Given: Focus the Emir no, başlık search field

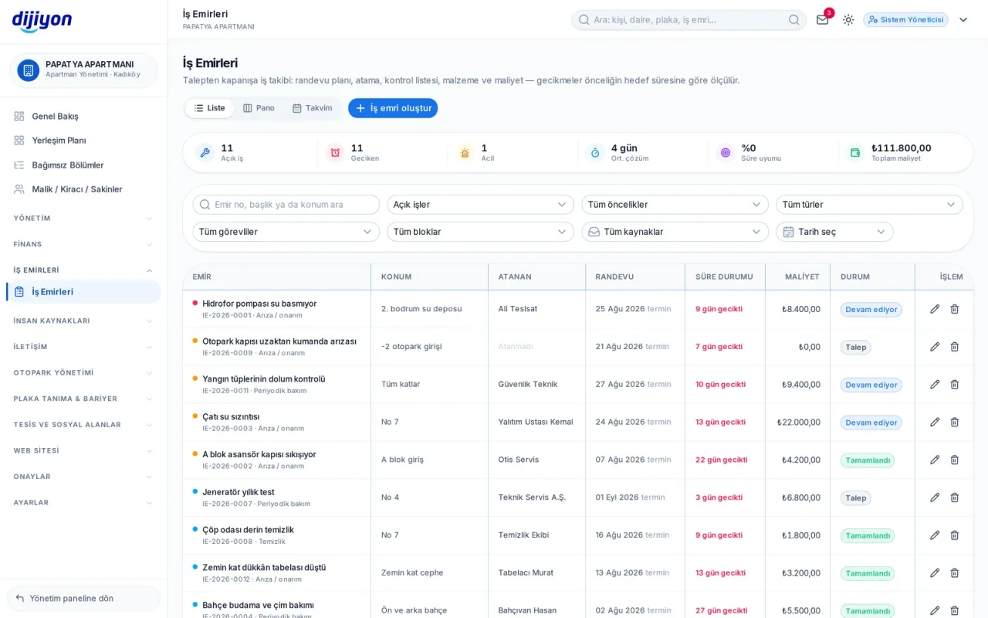Looking at the screenshot, I should 286,205.
